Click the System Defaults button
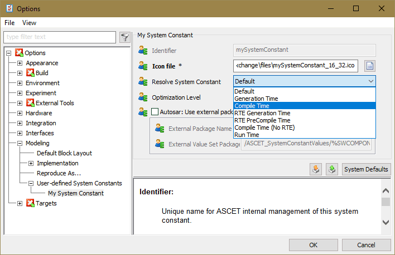The width and height of the screenshot is (395, 255). pyautogui.click(x=367, y=169)
